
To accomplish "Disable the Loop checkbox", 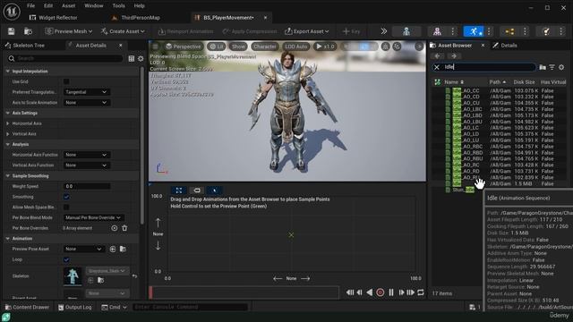I will tap(66, 259).
